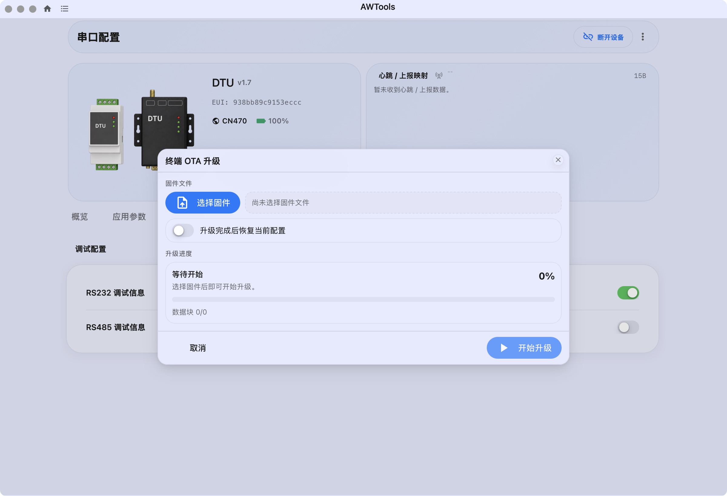Click the green battery icon

pos(261,121)
